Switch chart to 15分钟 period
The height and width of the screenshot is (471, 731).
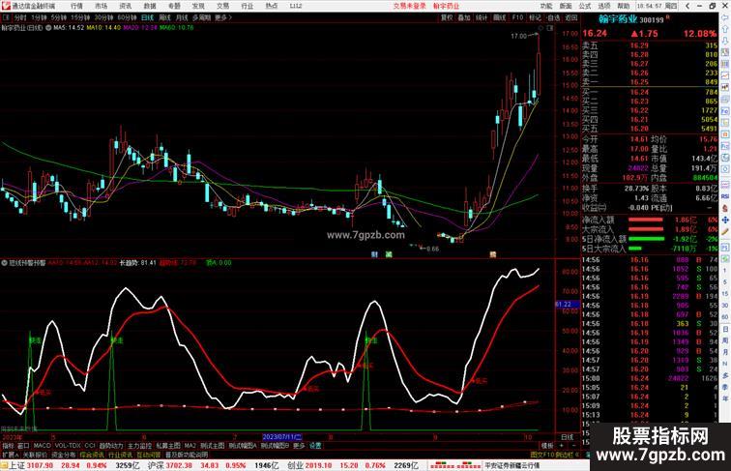click(80, 17)
